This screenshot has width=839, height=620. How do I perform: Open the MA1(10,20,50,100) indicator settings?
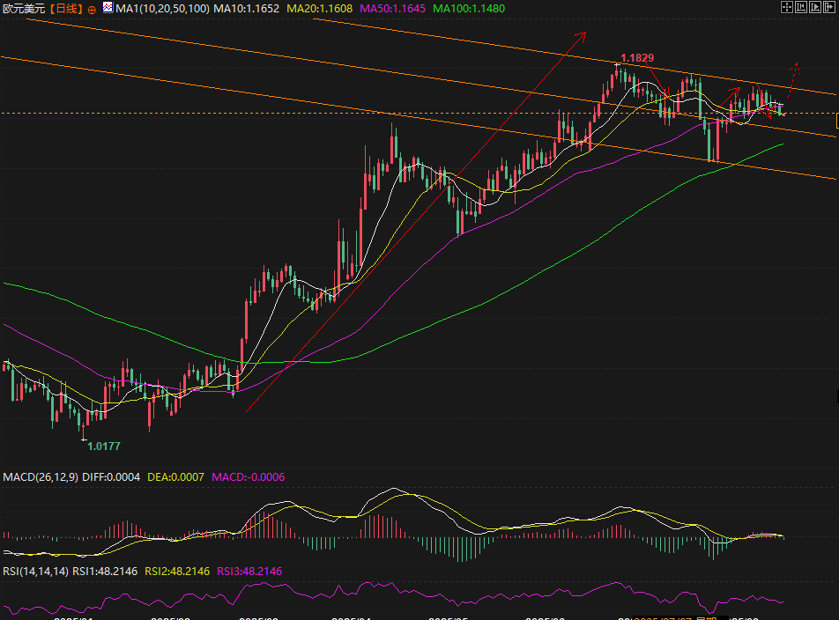pyautogui.click(x=162, y=9)
